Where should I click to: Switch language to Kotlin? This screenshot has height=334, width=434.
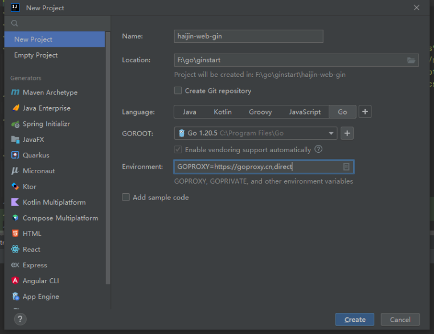pos(223,112)
